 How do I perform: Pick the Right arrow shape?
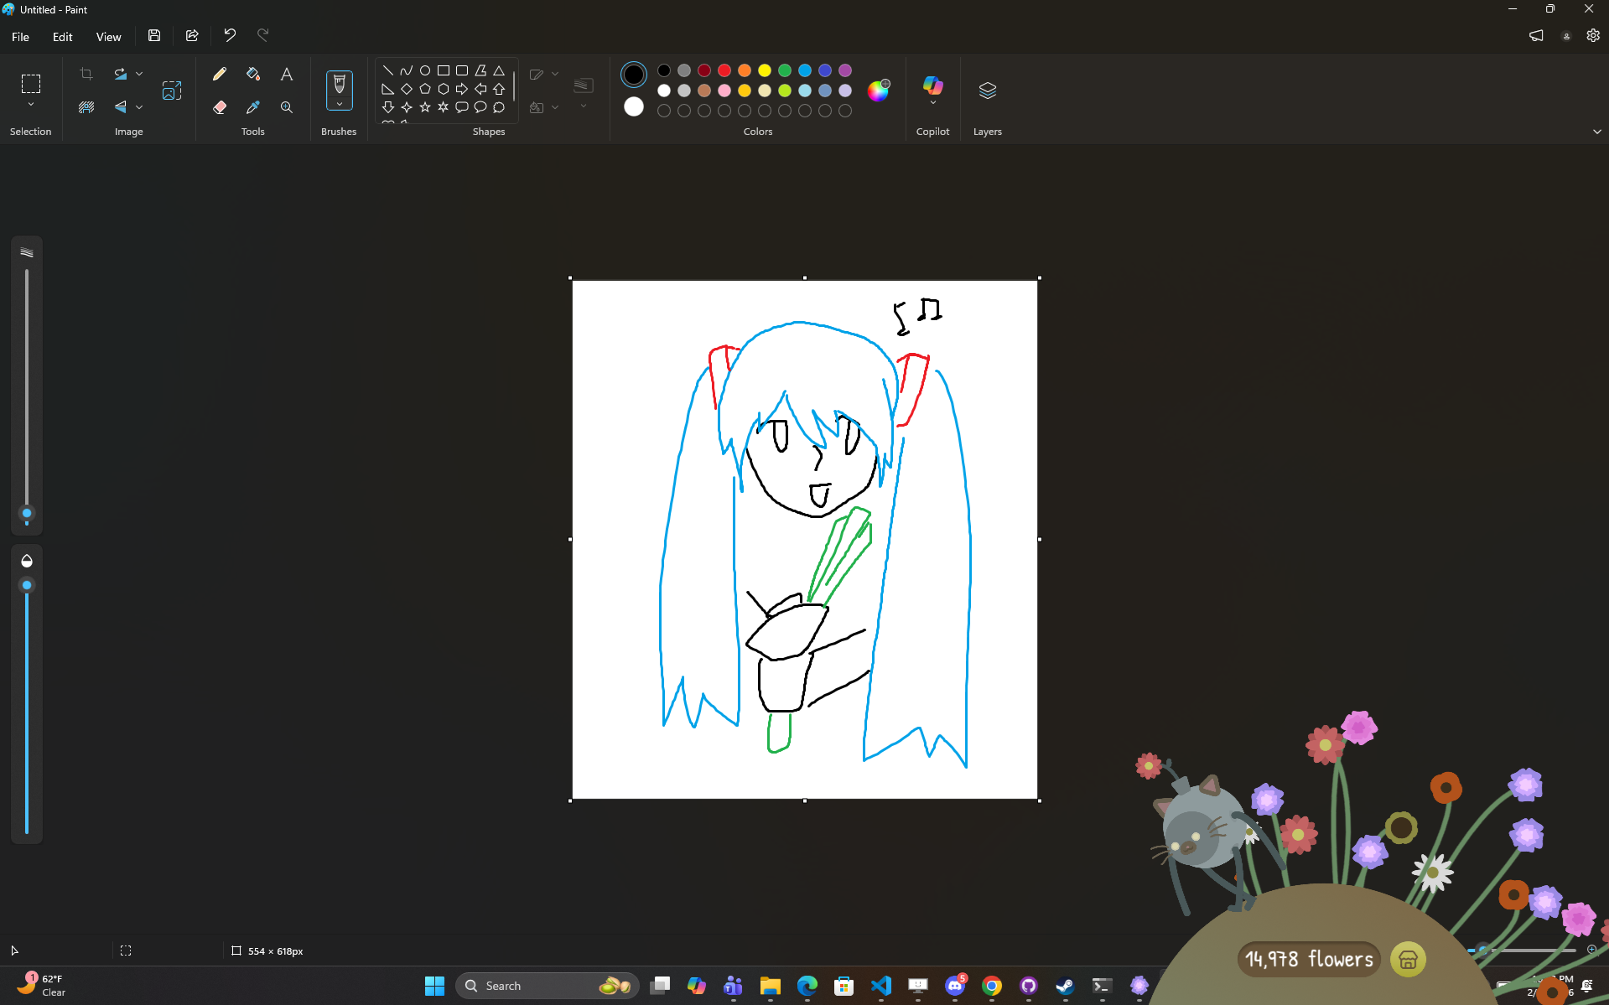[x=462, y=89]
